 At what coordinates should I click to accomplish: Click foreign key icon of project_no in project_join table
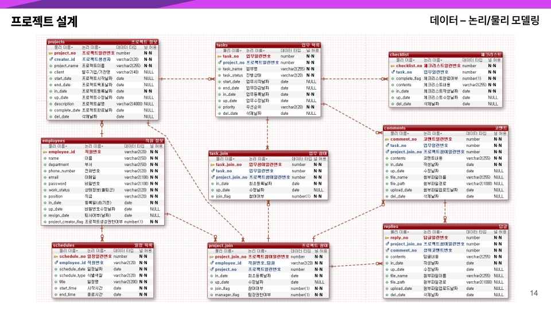click(212, 269)
